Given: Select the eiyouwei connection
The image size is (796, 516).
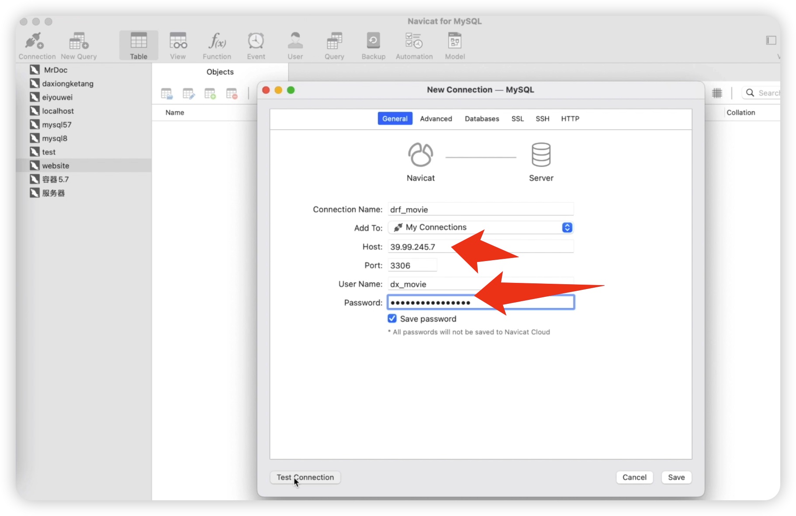Looking at the screenshot, I should tap(83, 97).
